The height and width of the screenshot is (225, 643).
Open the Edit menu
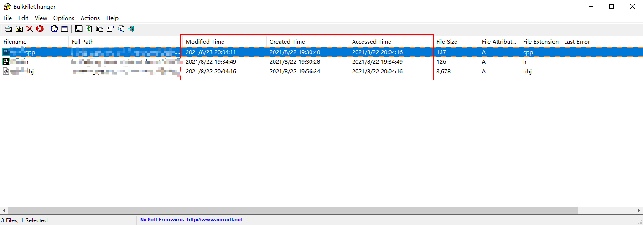pos(23,18)
